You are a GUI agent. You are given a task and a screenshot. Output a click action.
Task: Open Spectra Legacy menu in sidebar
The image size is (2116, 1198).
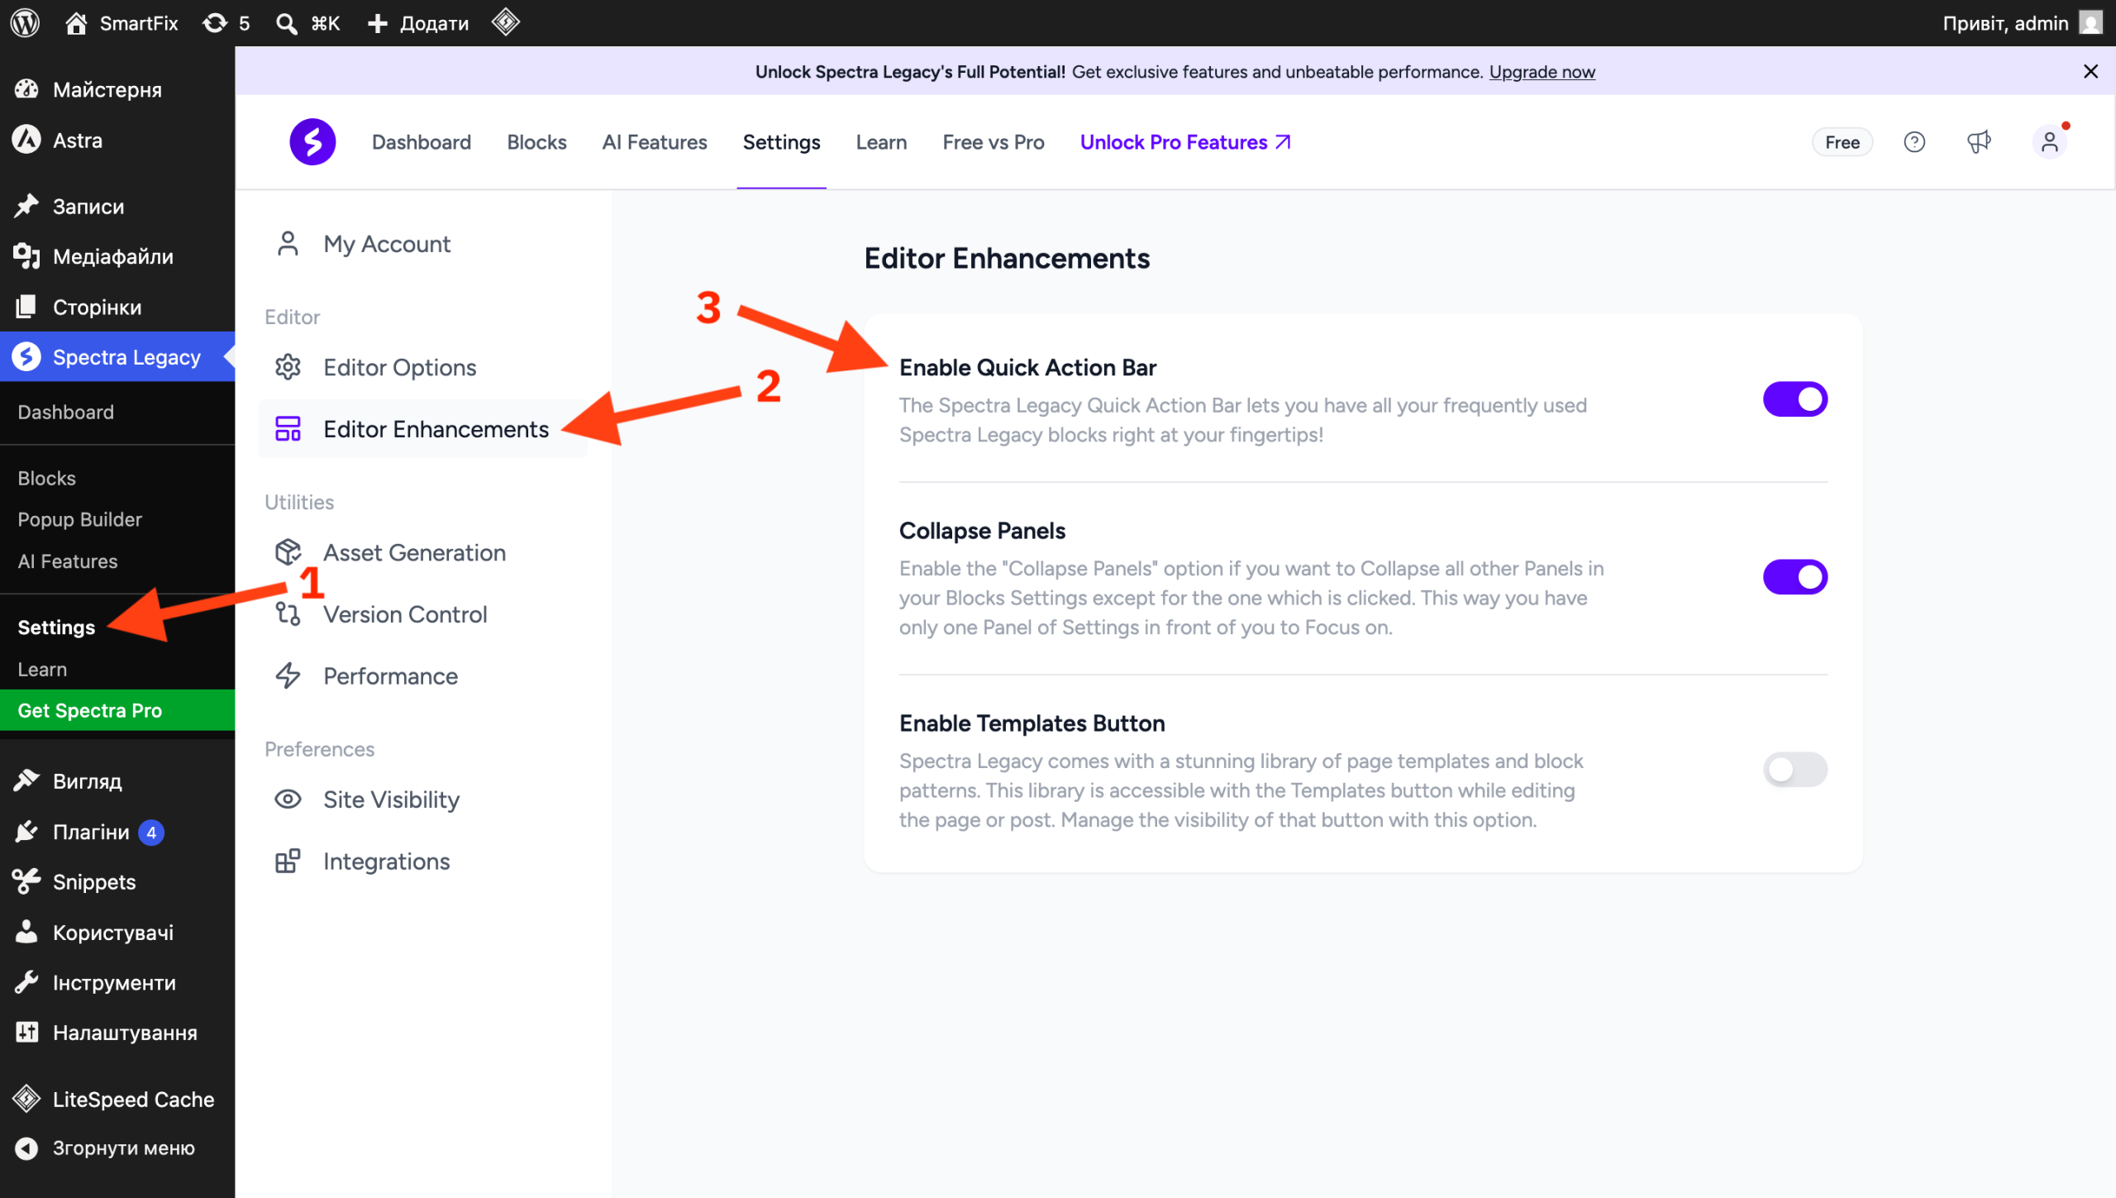click(x=117, y=356)
